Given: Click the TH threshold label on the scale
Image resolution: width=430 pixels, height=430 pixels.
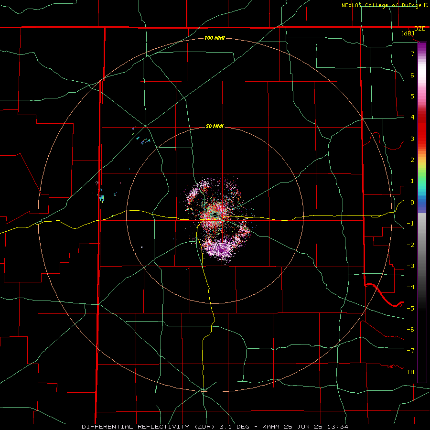Looking at the screenshot, I should pyautogui.click(x=410, y=372).
